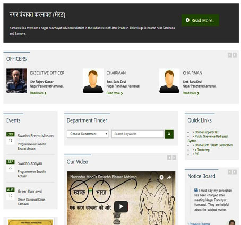Go to previous slide in Officers section

(230, 55)
